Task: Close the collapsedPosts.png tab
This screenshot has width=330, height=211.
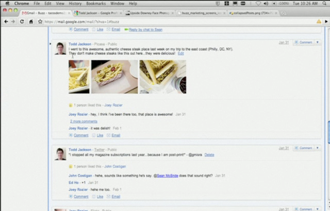Action: point(276,13)
